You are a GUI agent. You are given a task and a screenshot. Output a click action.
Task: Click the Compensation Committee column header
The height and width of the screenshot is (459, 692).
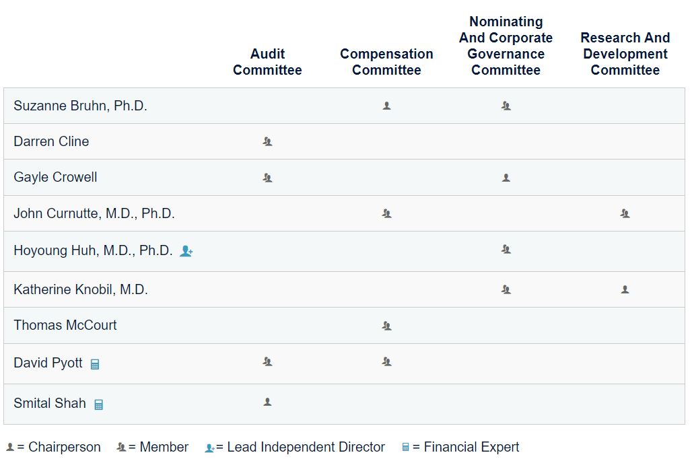[x=386, y=62]
